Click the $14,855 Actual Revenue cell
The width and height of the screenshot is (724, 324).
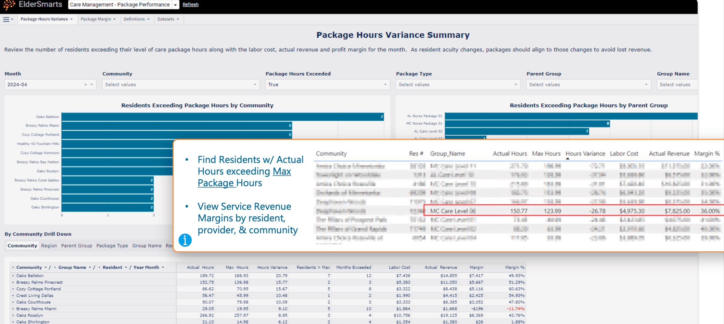click(449, 276)
